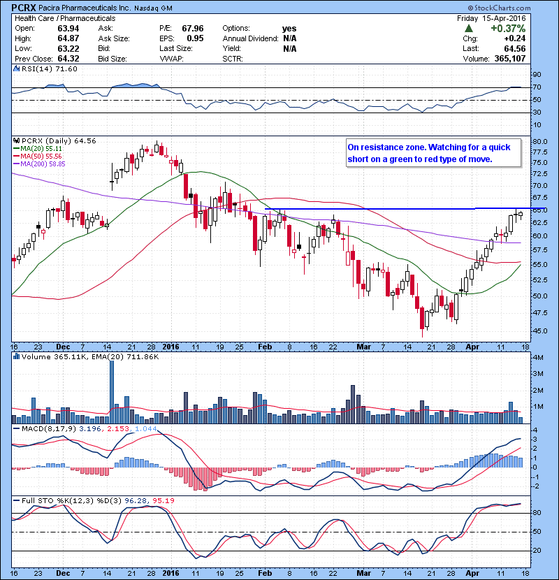The width and height of the screenshot is (559, 580).
Task: Click the MACD(8,17,9) panel label
Action: 49,429
